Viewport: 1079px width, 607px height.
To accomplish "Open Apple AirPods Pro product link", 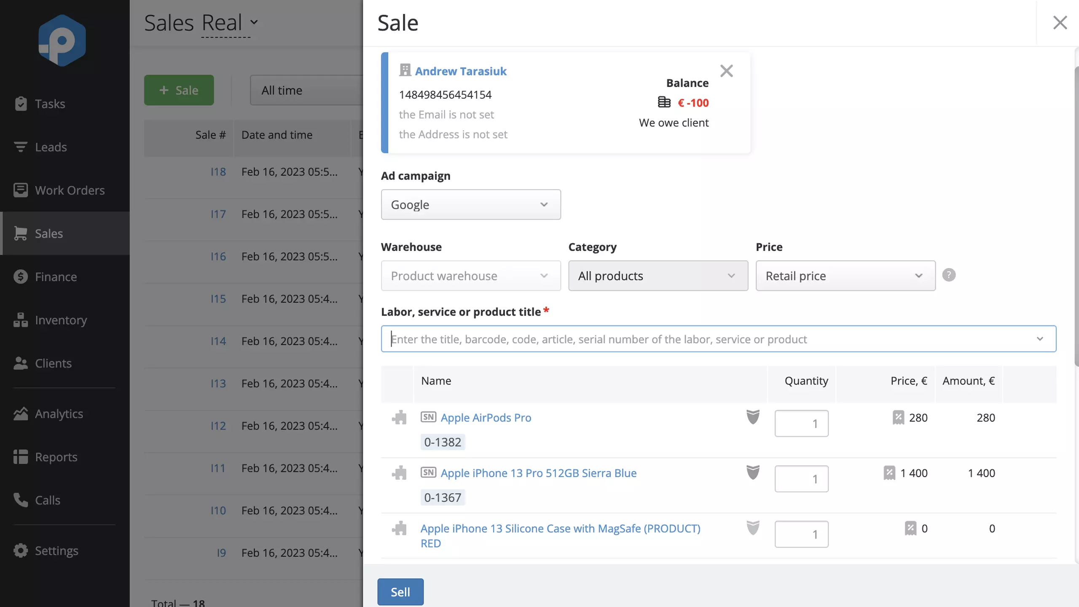I will pos(486,418).
